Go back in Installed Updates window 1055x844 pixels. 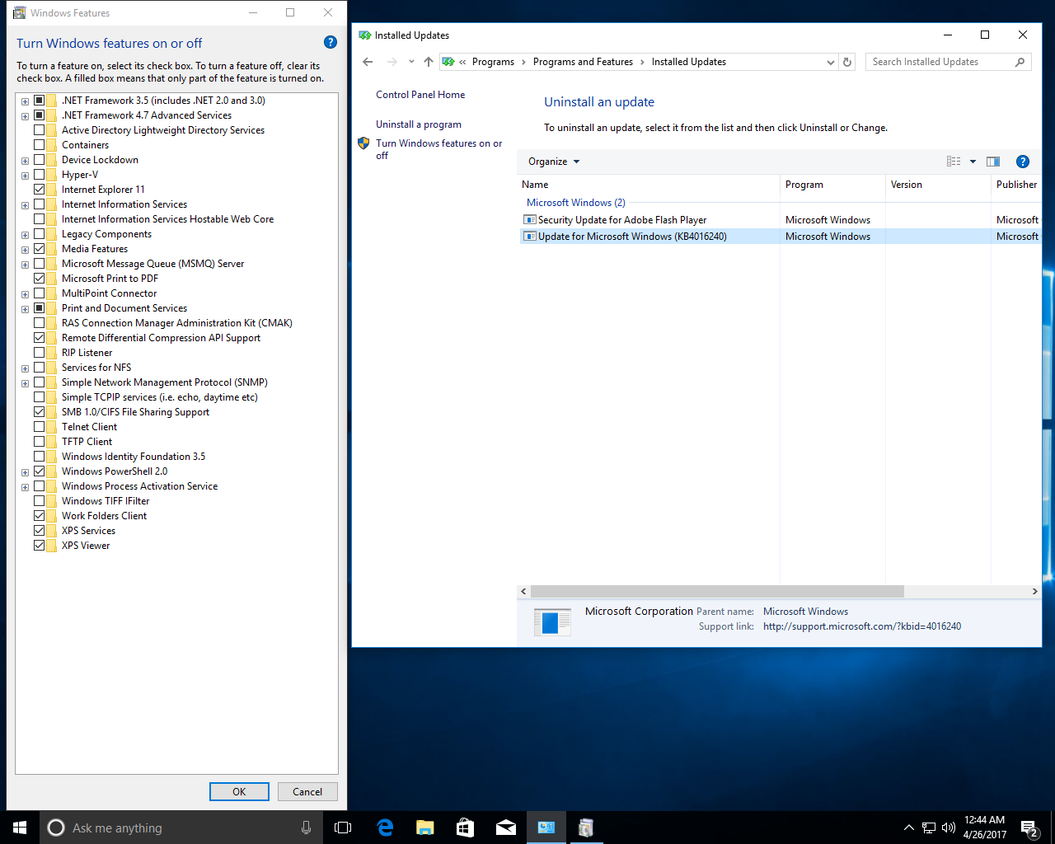(368, 62)
